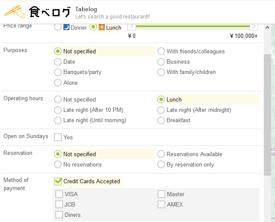
Task: Select the Lunch price range radio button
Action: [x=93, y=27]
